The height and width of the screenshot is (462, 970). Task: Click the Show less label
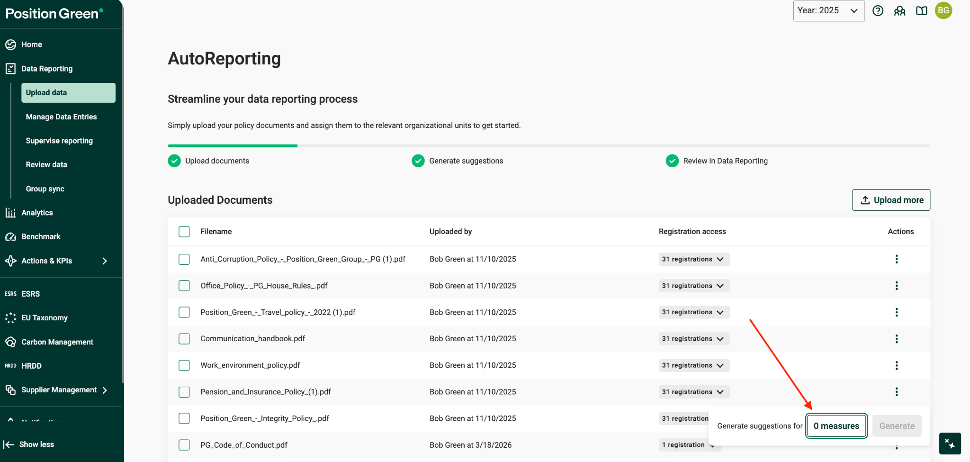[36, 444]
